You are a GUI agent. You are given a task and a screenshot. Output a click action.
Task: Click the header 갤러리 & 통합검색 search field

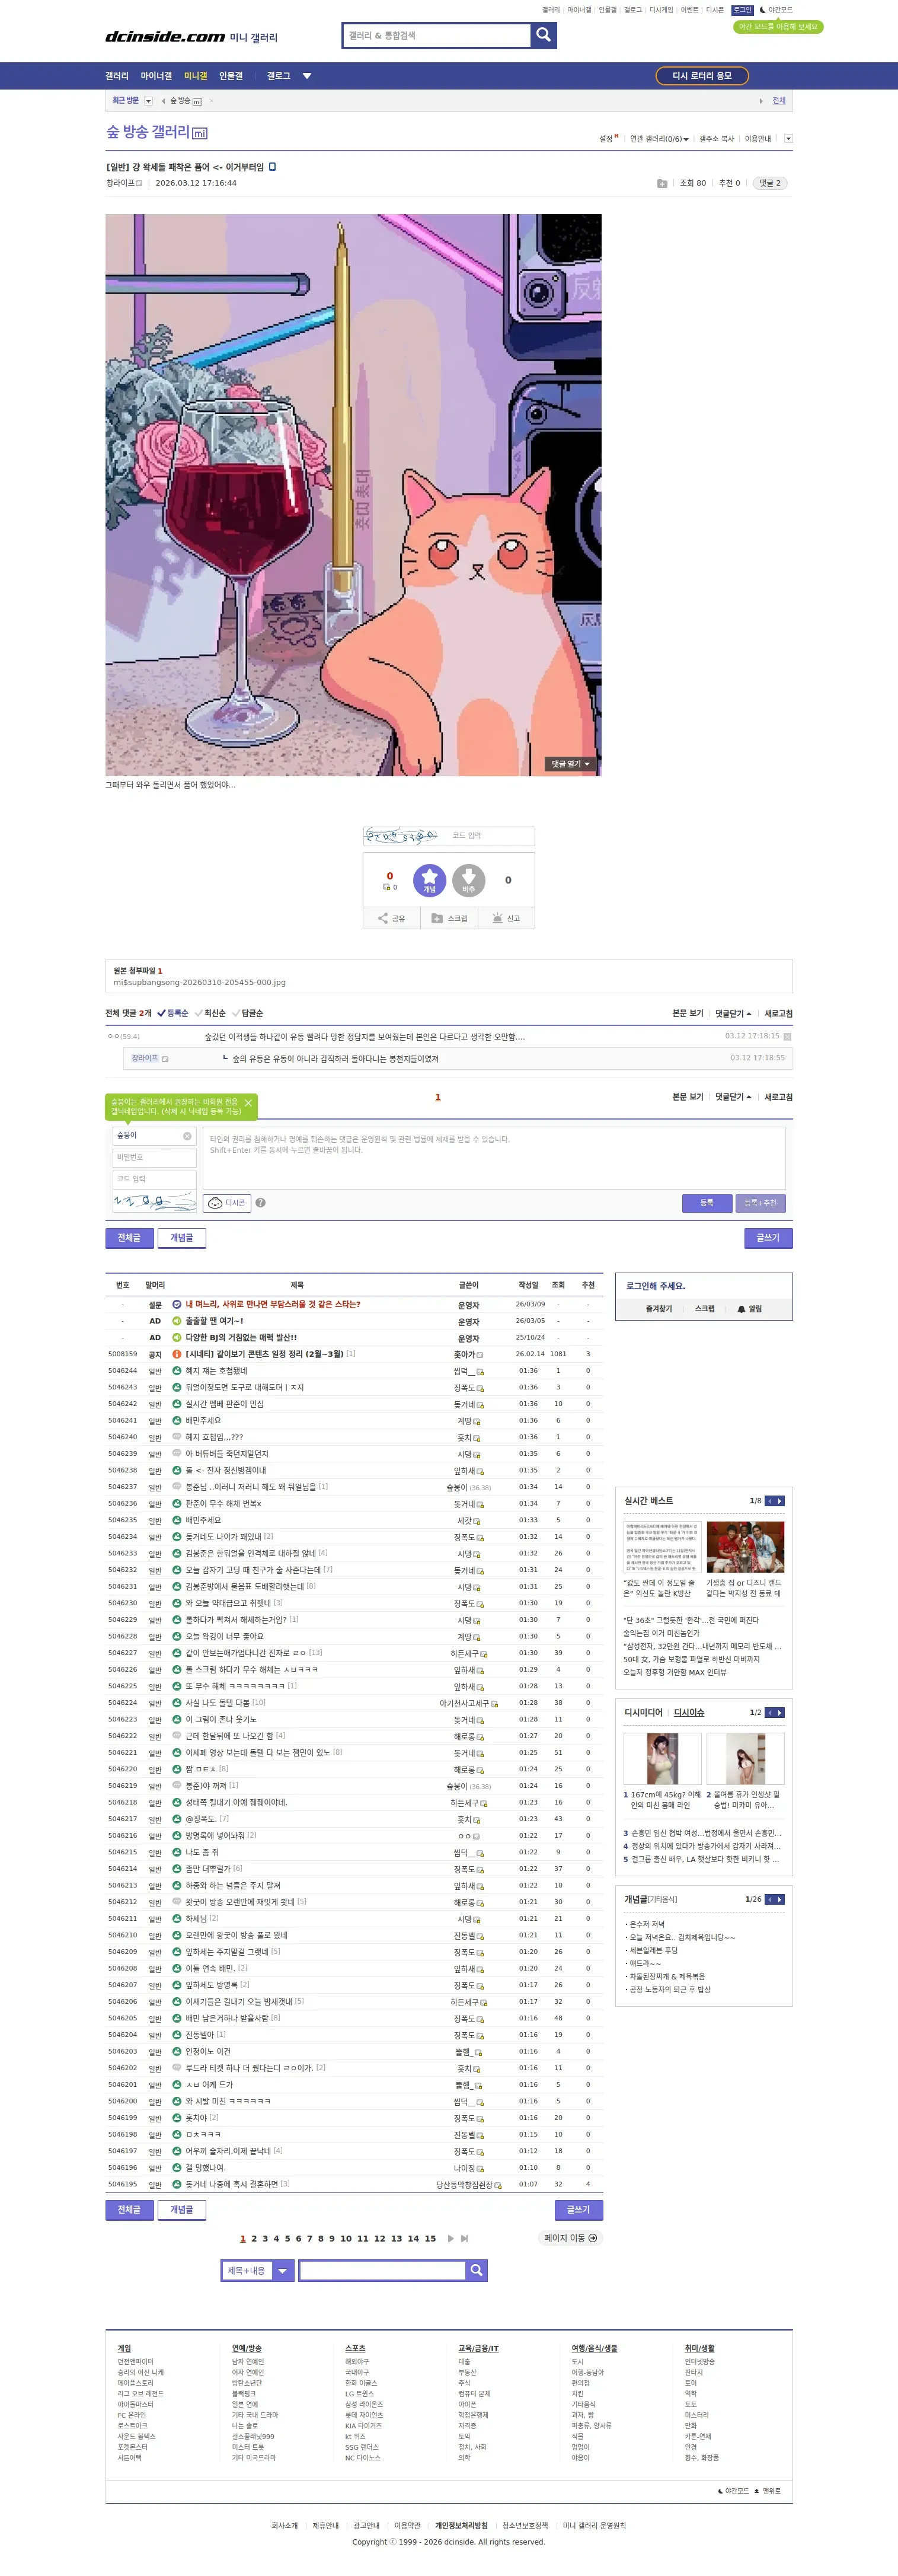coord(436,35)
